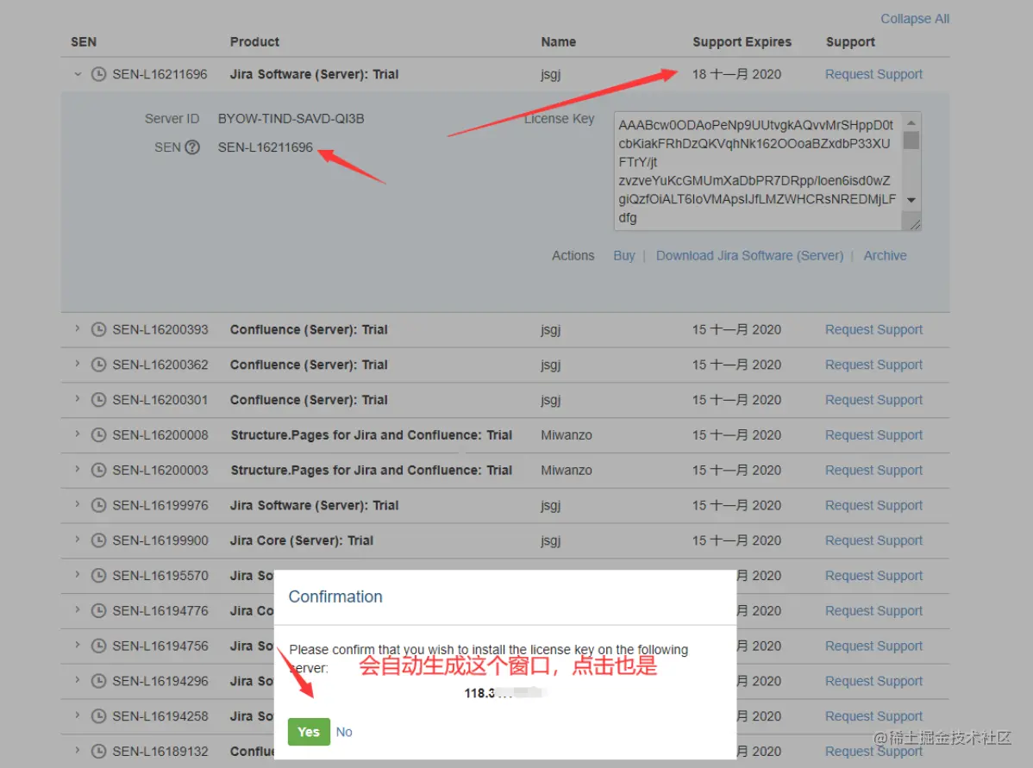
Task: Click the clock icon beside SEN-L16195570
Action: click(x=98, y=576)
